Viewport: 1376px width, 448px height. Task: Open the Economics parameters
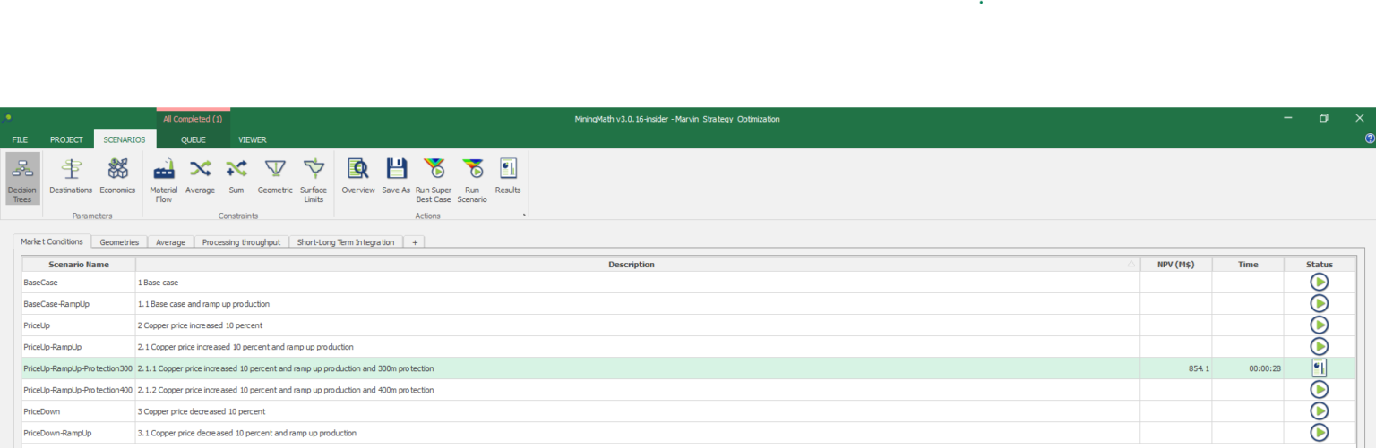click(x=117, y=179)
